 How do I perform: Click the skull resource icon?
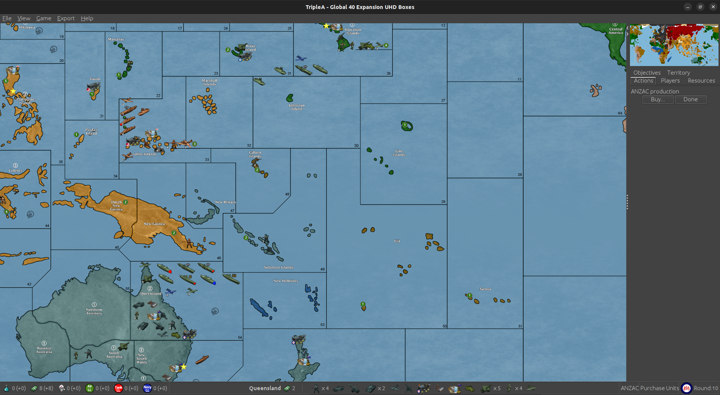(x=62, y=388)
